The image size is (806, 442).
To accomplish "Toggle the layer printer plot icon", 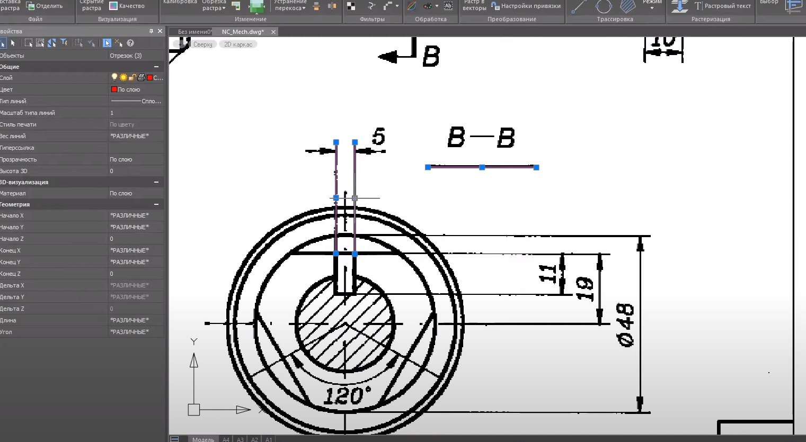I will click(141, 77).
